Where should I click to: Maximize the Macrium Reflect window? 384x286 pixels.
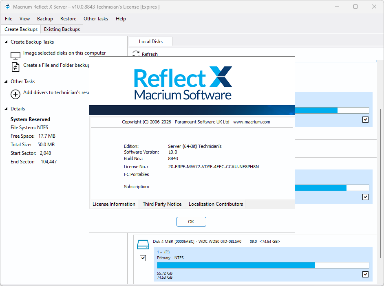pyautogui.click(x=355, y=7)
